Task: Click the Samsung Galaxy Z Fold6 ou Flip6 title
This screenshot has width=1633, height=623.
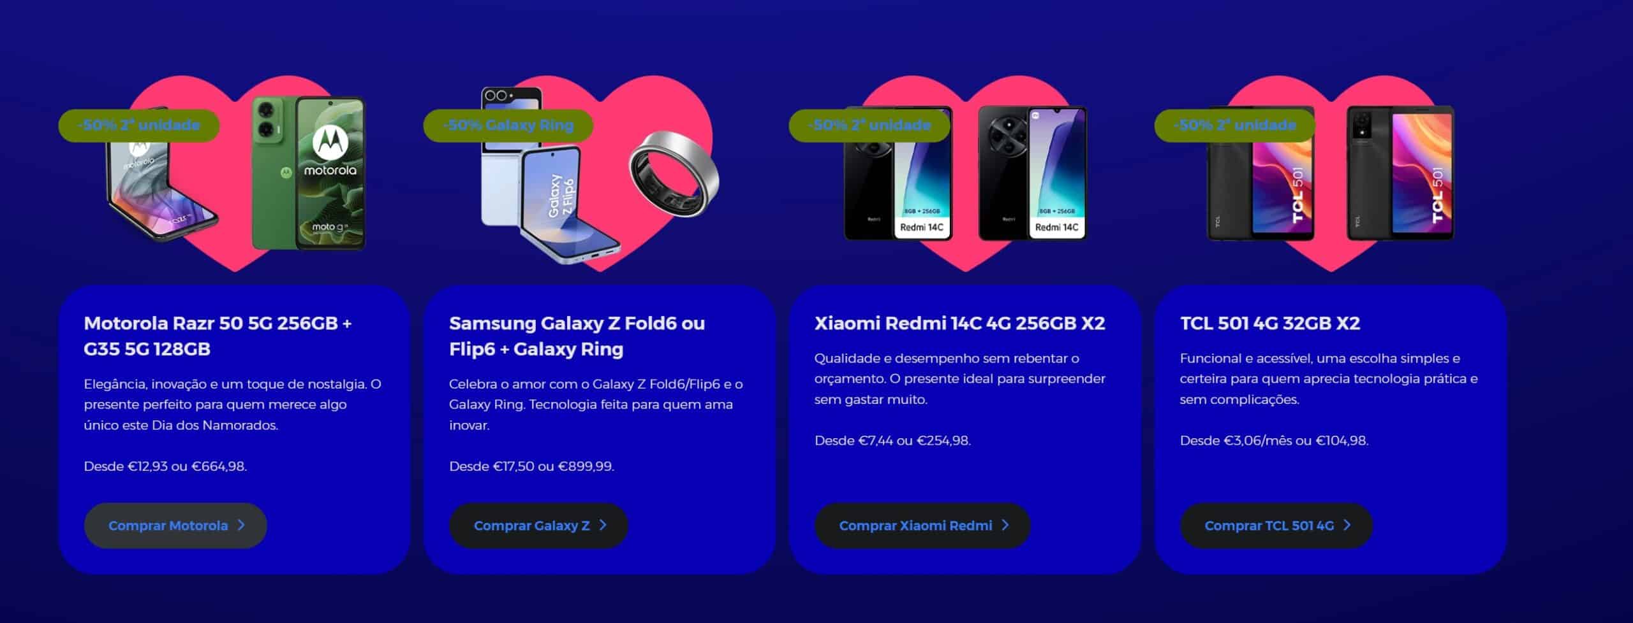Action: 577,336
